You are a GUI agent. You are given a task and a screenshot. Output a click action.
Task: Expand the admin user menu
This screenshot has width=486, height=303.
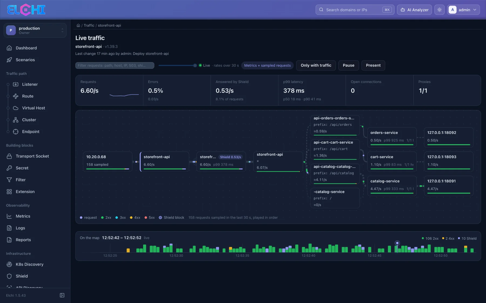[463, 10]
